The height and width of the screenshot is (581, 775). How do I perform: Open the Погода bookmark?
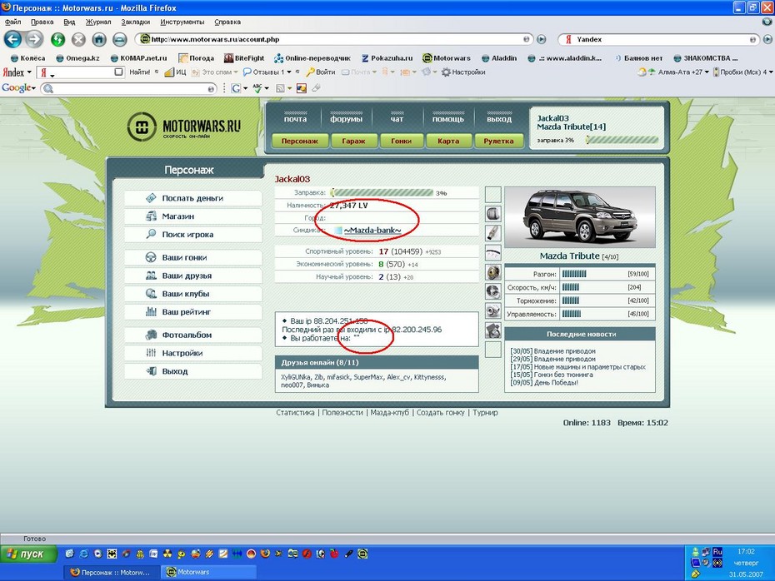[x=196, y=58]
